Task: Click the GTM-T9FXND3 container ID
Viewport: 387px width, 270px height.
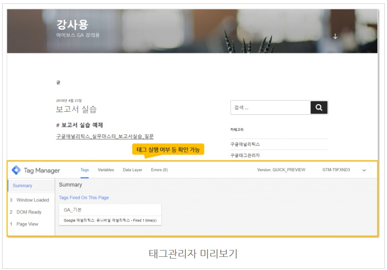Action: tap(336, 170)
